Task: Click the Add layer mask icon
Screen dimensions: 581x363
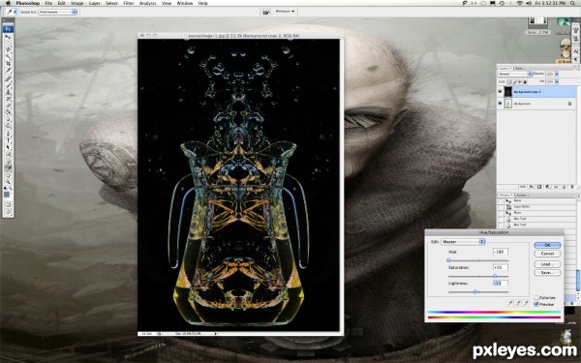Action: [x=539, y=187]
